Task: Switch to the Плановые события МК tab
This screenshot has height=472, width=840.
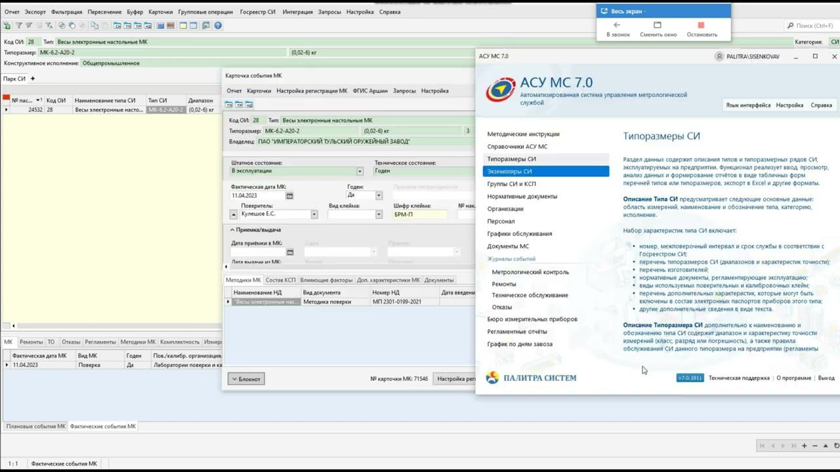Action: coord(36,426)
